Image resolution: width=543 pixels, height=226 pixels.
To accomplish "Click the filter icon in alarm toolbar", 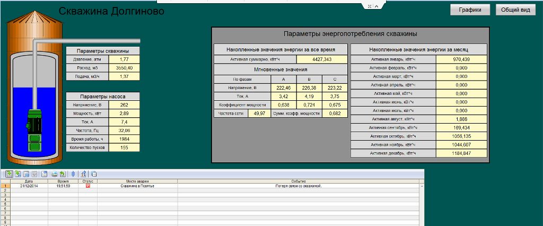I will (x=83, y=173).
